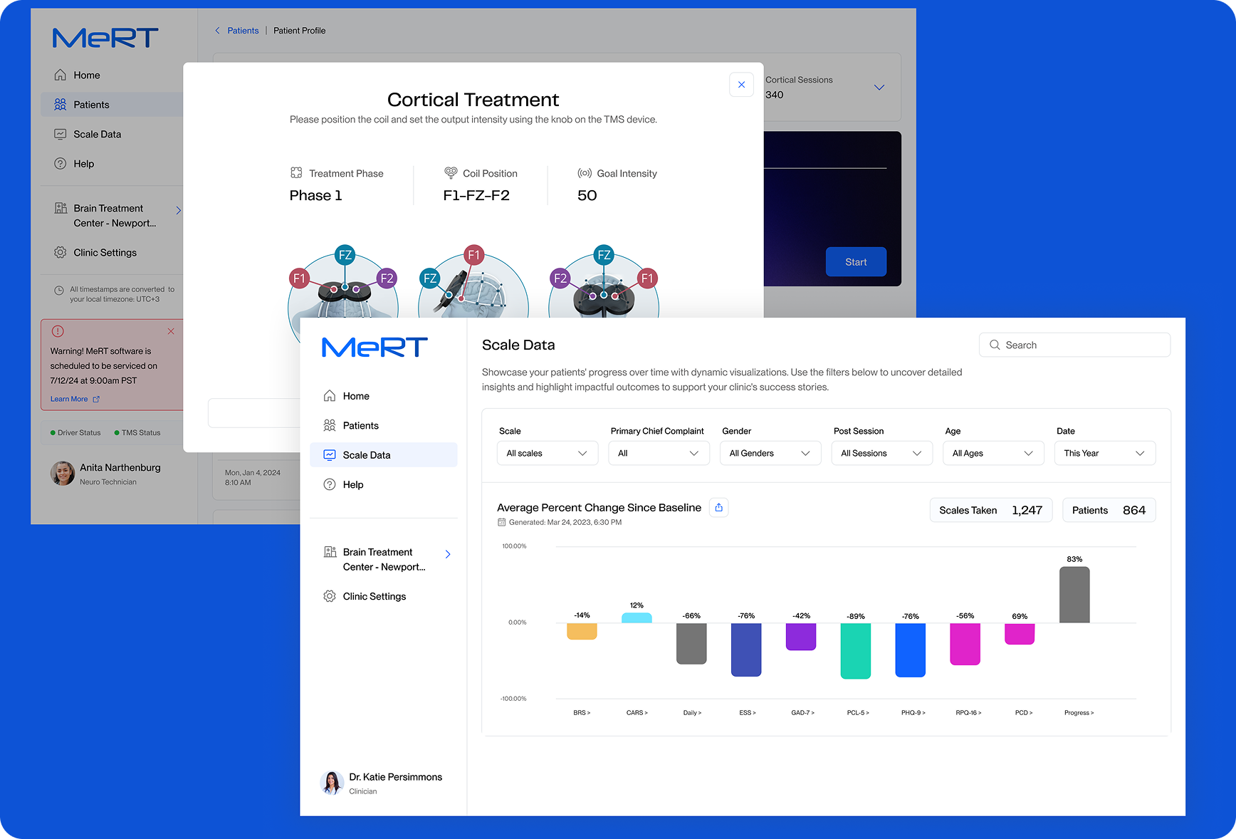Dismiss the MeRT service warning banner
Screen dimensions: 1236x839
click(x=171, y=331)
